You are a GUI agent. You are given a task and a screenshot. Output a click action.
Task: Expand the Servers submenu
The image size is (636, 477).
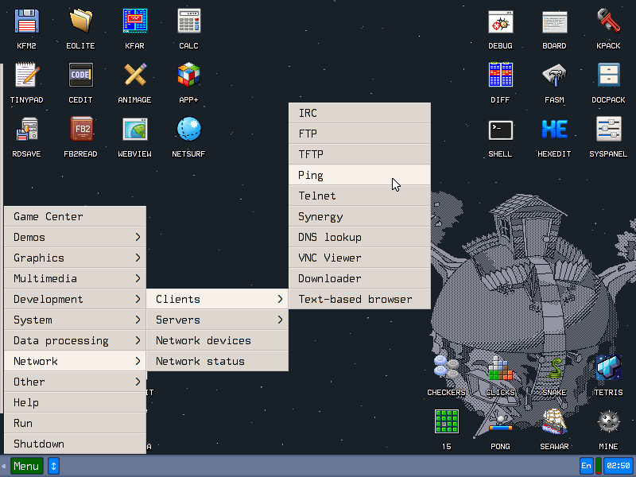click(x=217, y=320)
